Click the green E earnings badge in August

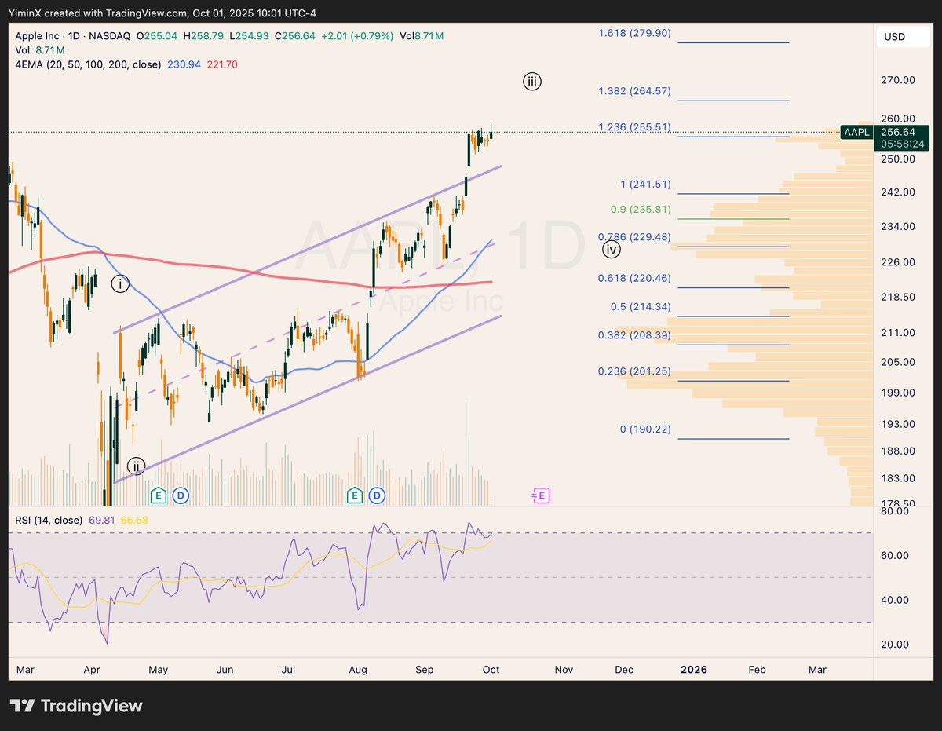click(354, 495)
